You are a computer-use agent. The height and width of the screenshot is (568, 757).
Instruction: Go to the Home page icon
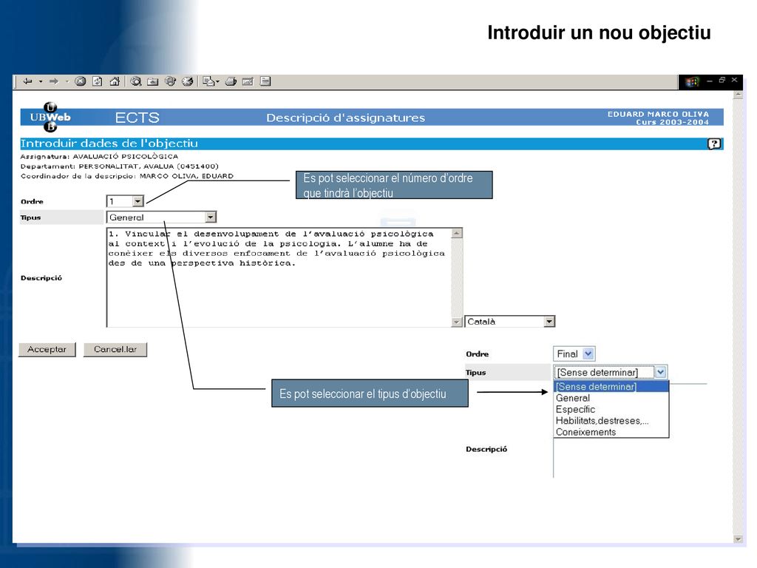coord(115,81)
